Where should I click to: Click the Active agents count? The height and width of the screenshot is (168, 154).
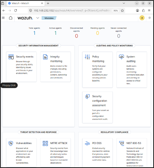(56, 33)
